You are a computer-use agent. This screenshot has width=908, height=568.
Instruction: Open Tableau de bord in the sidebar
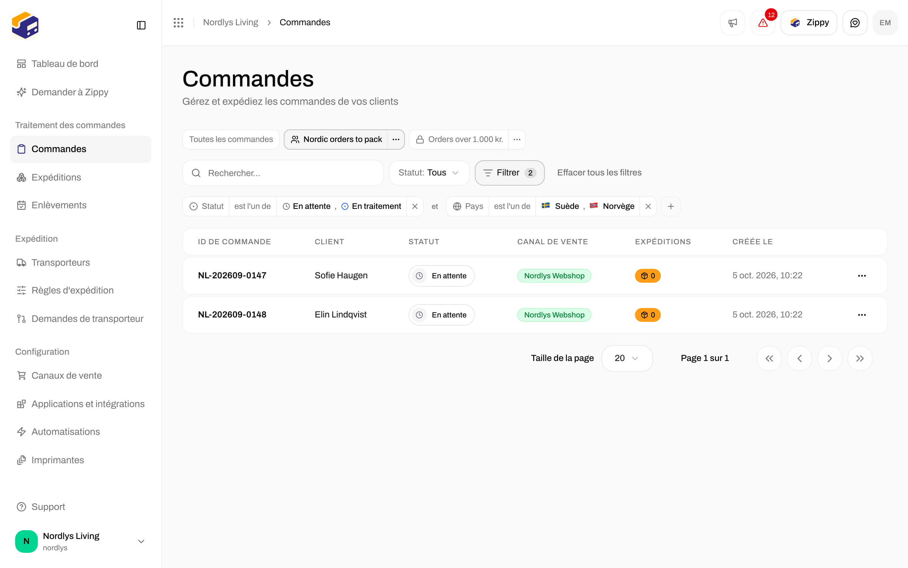click(x=81, y=64)
